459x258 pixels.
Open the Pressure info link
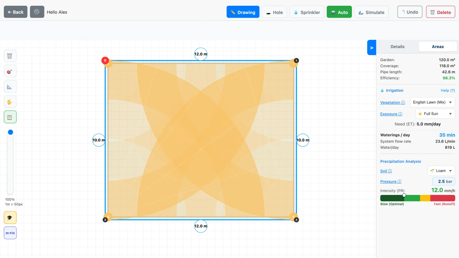391,182
